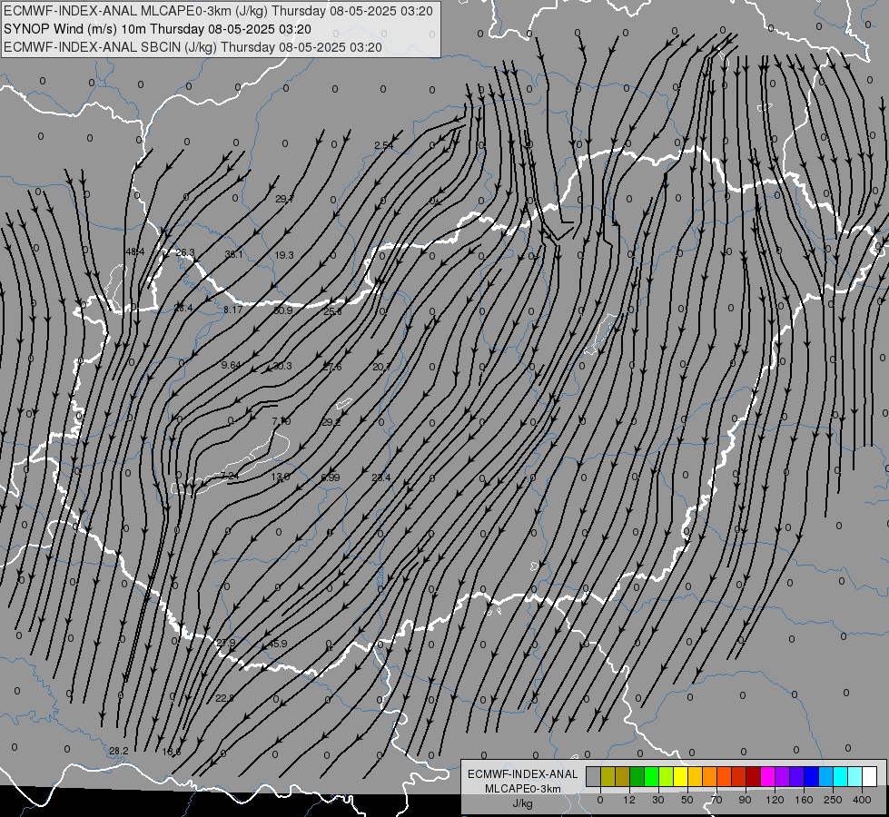Click the map value '9.64'
Viewport: 889px width, 817px height.
(x=231, y=365)
